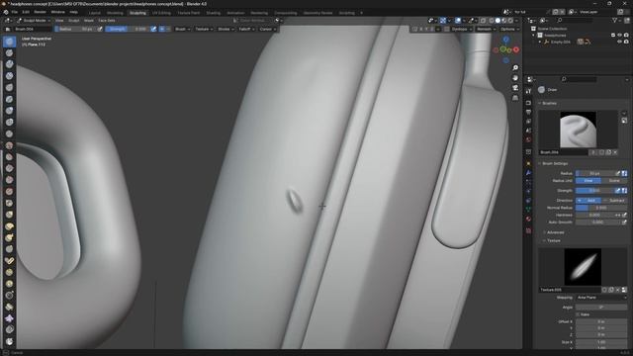Click the Scene Collection icon in outliner

tap(533, 29)
